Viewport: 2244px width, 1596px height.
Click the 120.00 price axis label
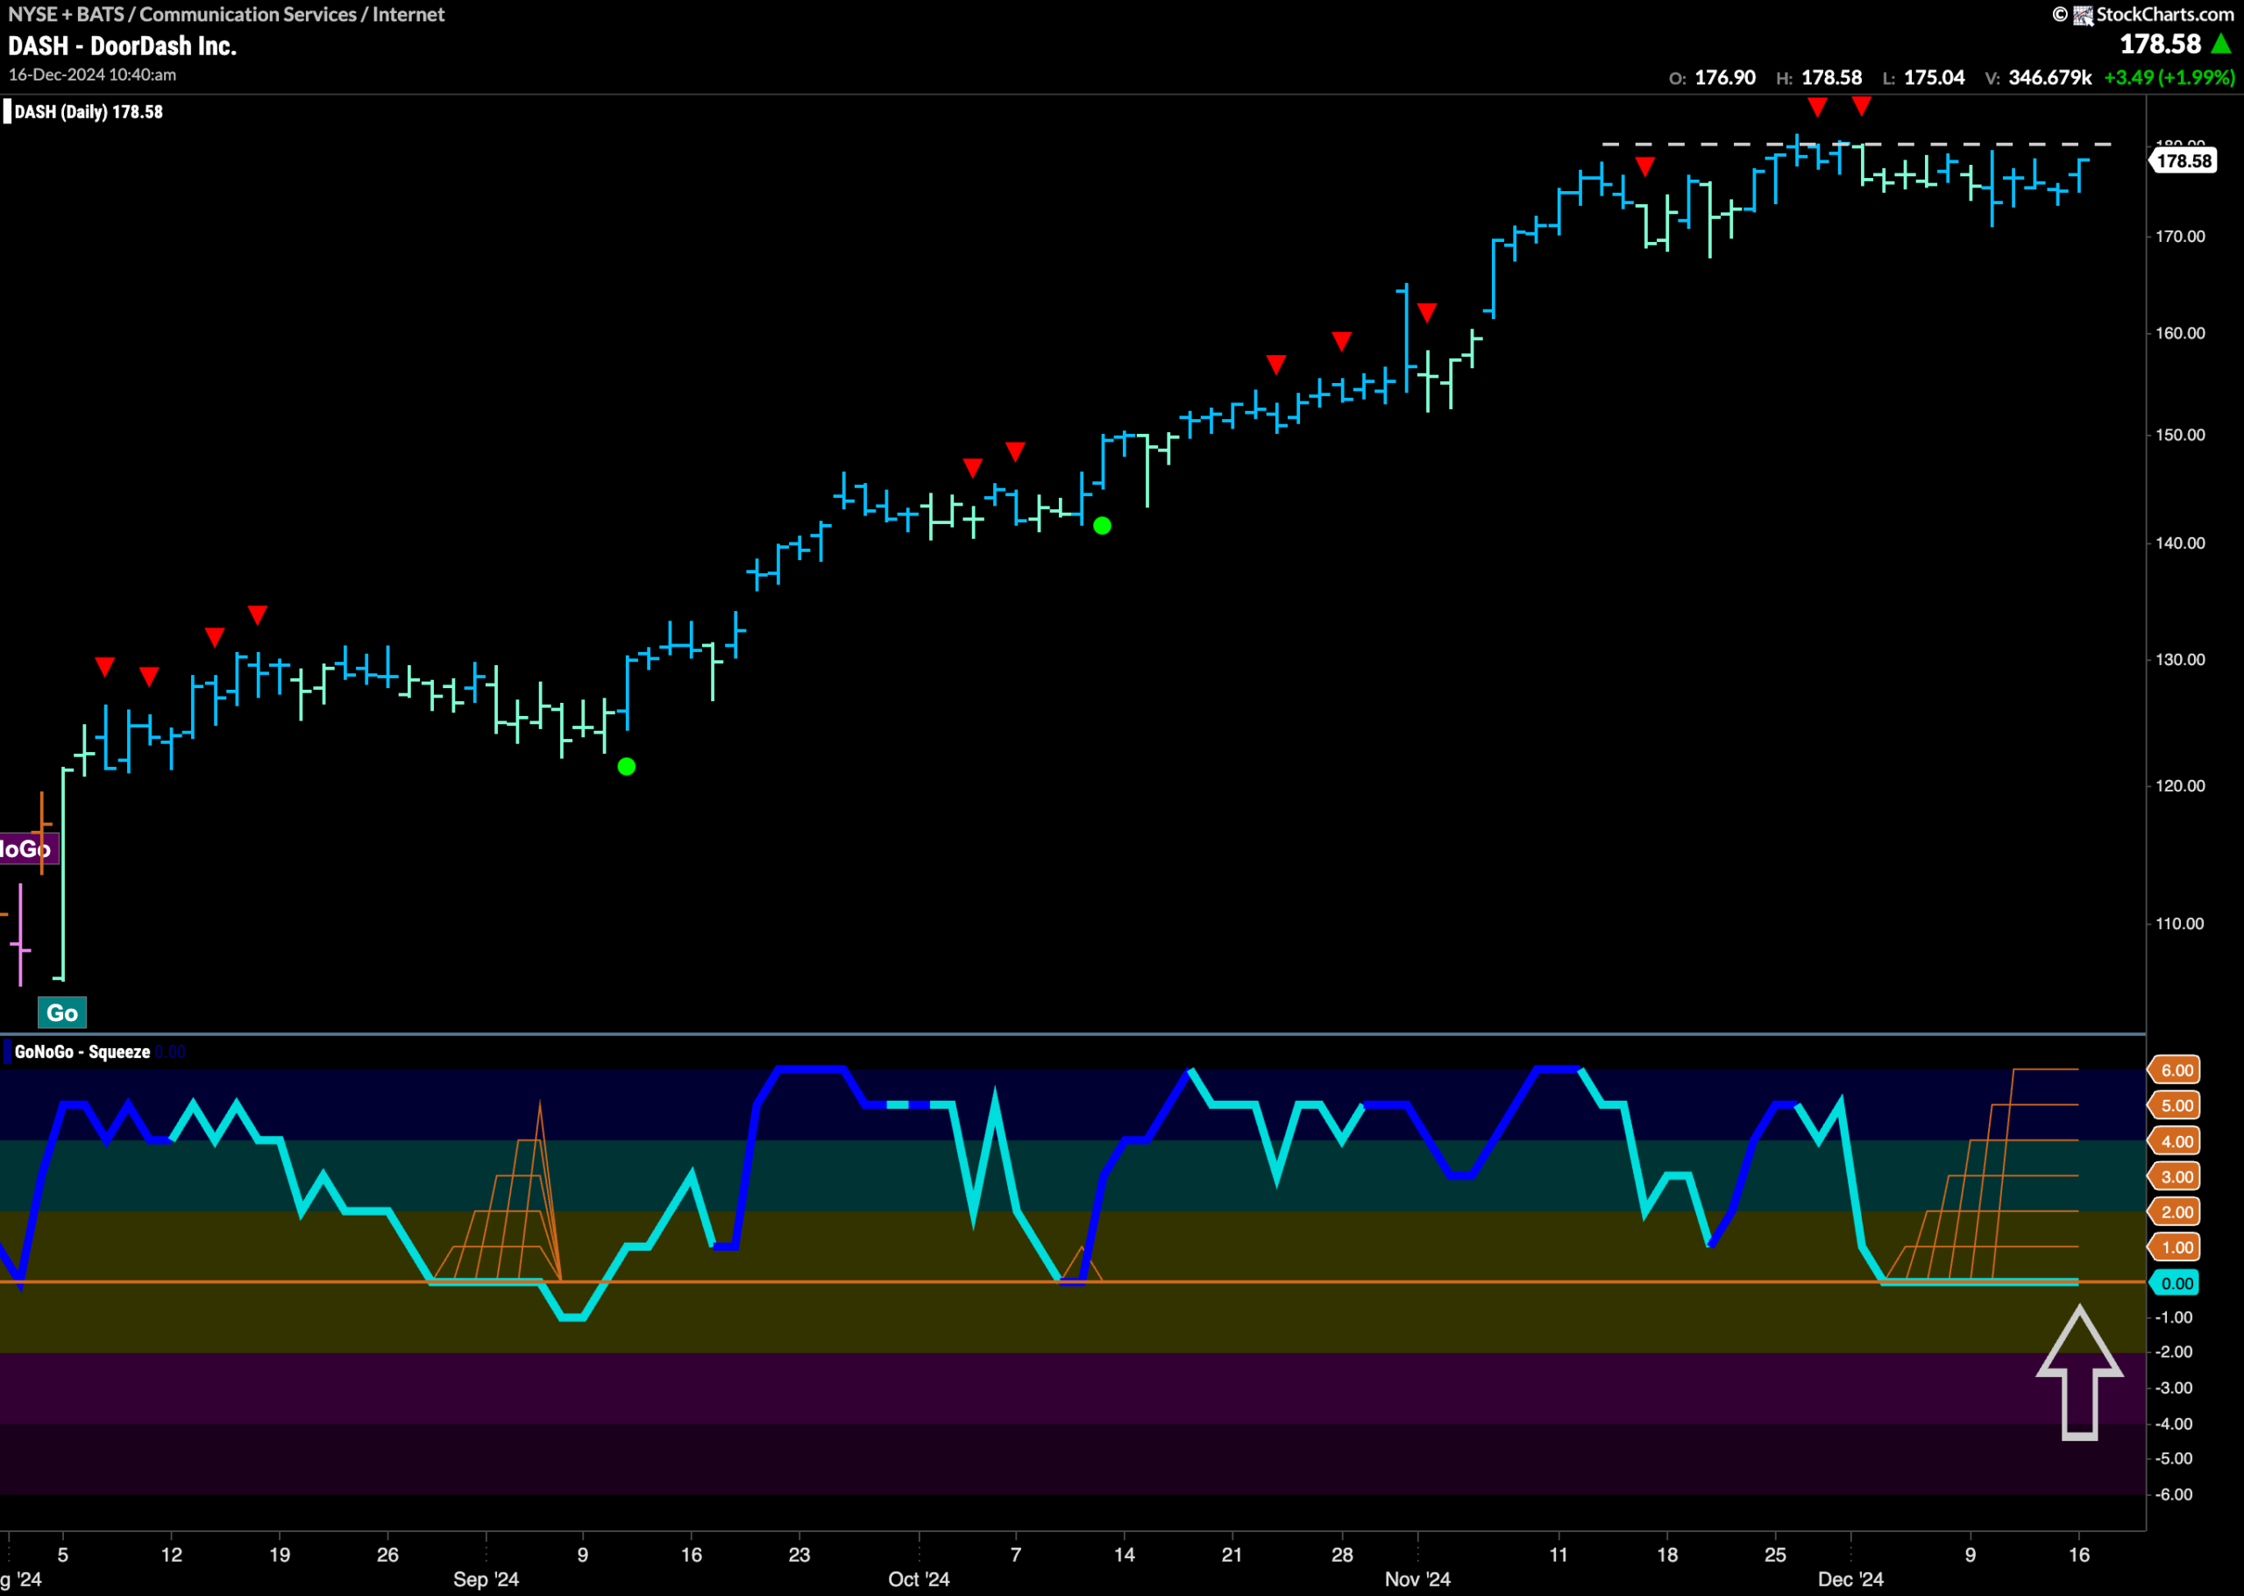2180,786
